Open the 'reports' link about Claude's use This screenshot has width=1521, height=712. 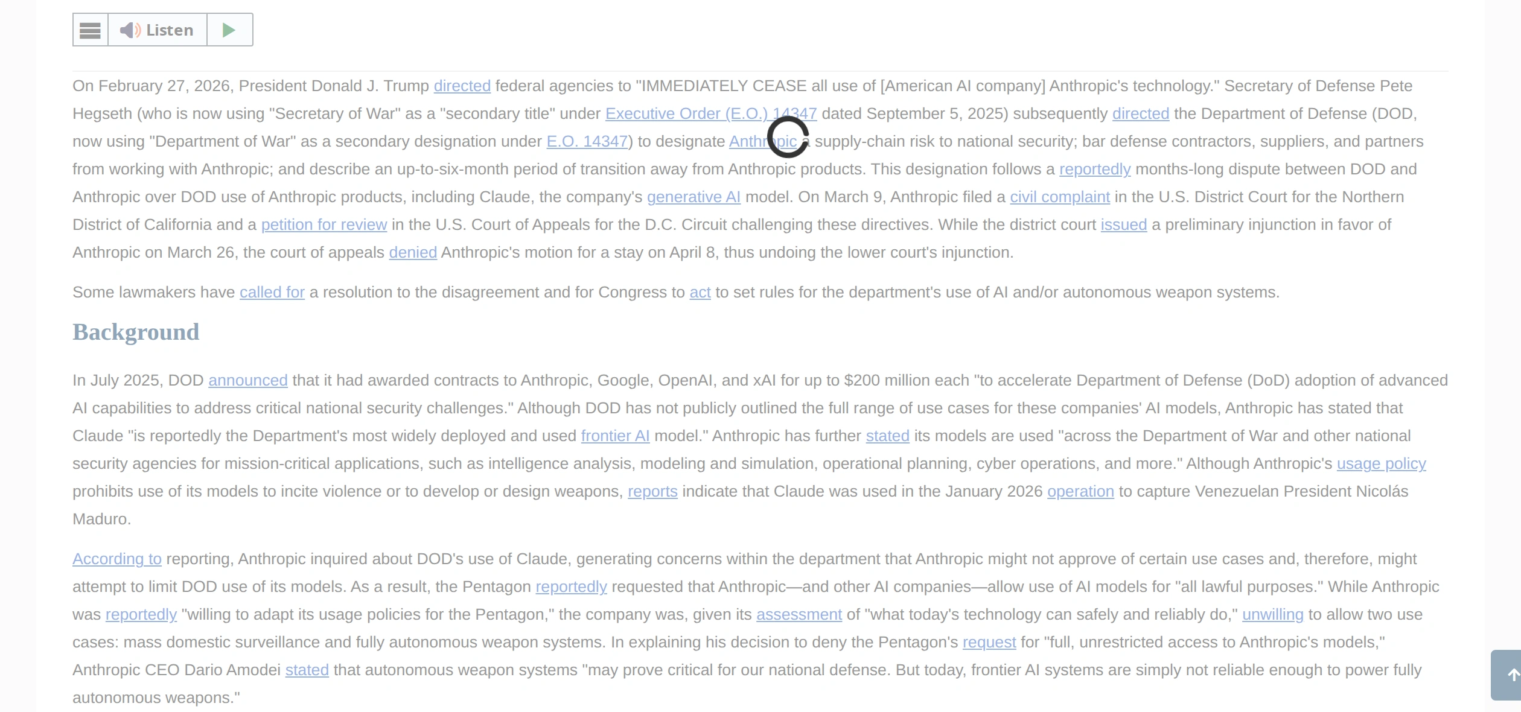652,491
